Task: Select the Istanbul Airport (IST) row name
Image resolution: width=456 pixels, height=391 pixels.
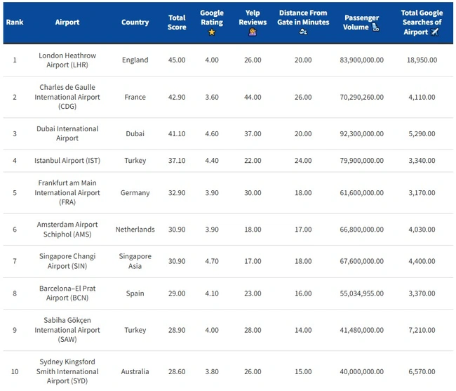Action: [x=67, y=161]
